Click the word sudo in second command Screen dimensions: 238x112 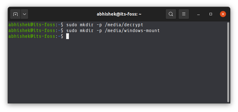72,31
